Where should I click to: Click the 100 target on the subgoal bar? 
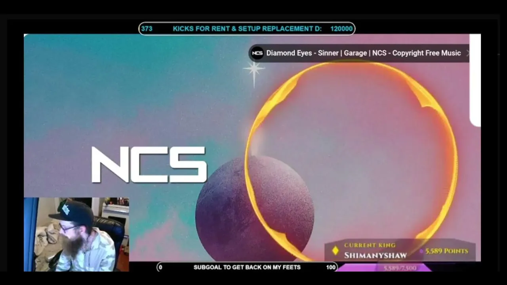(x=331, y=267)
